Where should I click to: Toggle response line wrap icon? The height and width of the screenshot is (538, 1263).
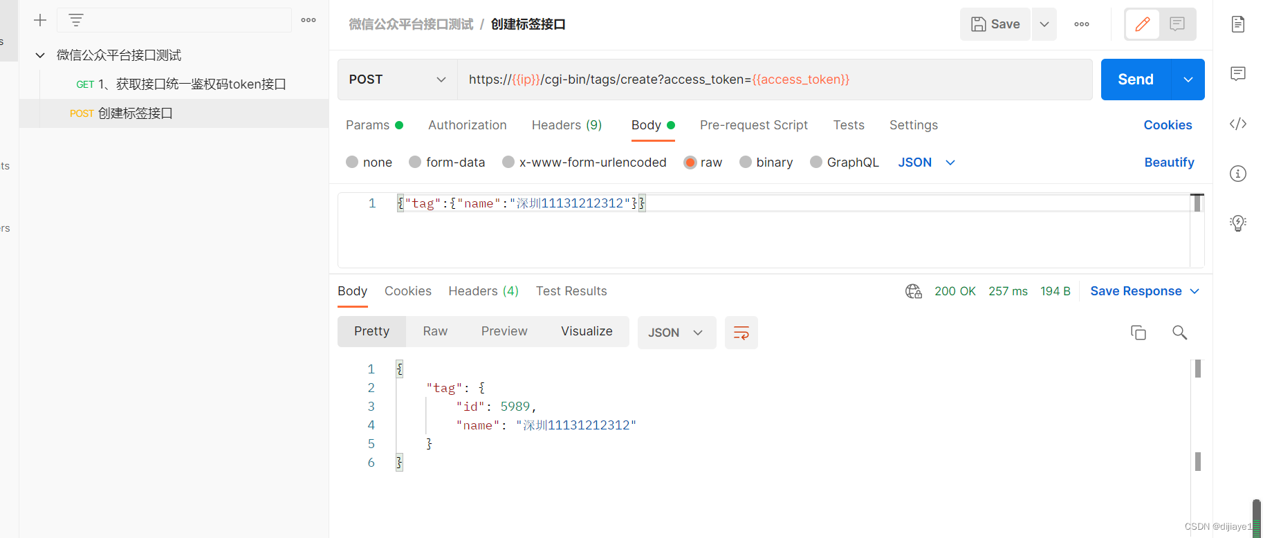741,333
